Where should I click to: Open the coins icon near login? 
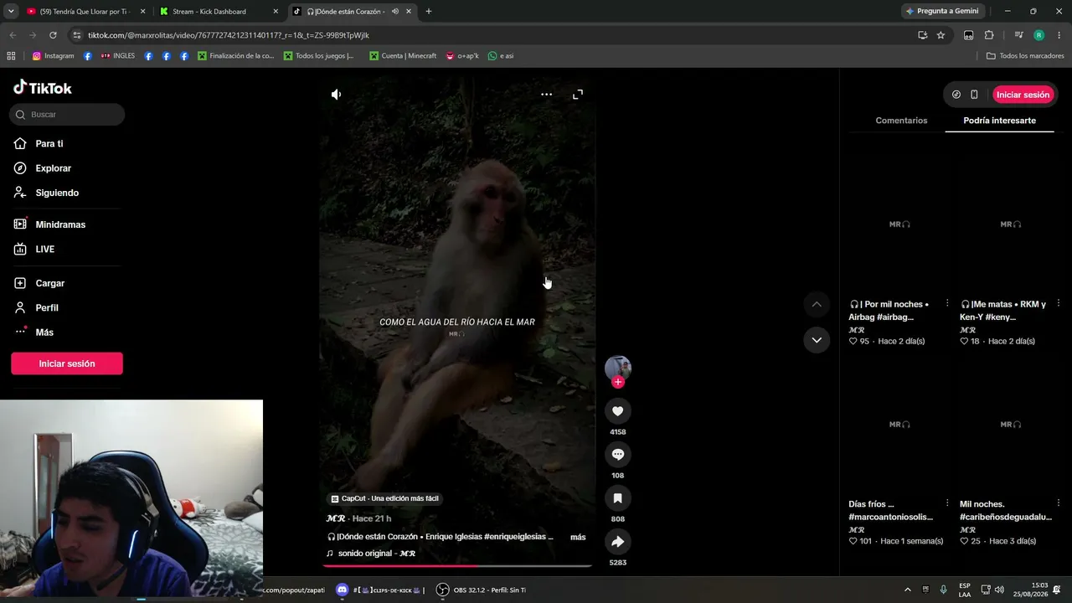point(956,95)
